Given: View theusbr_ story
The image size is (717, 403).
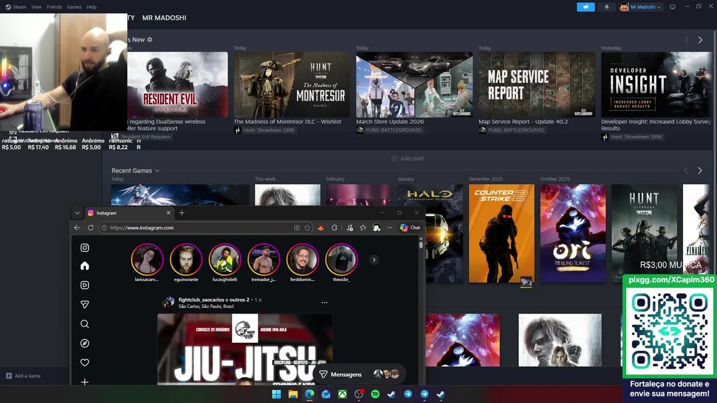Looking at the screenshot, I should tap(341, 259).
